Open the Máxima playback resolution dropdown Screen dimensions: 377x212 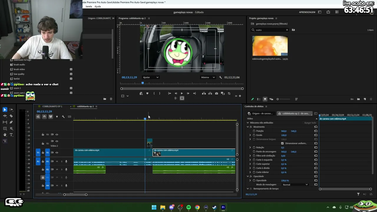[x=208, y=77]
